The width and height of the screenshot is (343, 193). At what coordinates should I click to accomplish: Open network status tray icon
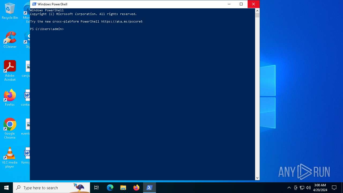point(302,188)
